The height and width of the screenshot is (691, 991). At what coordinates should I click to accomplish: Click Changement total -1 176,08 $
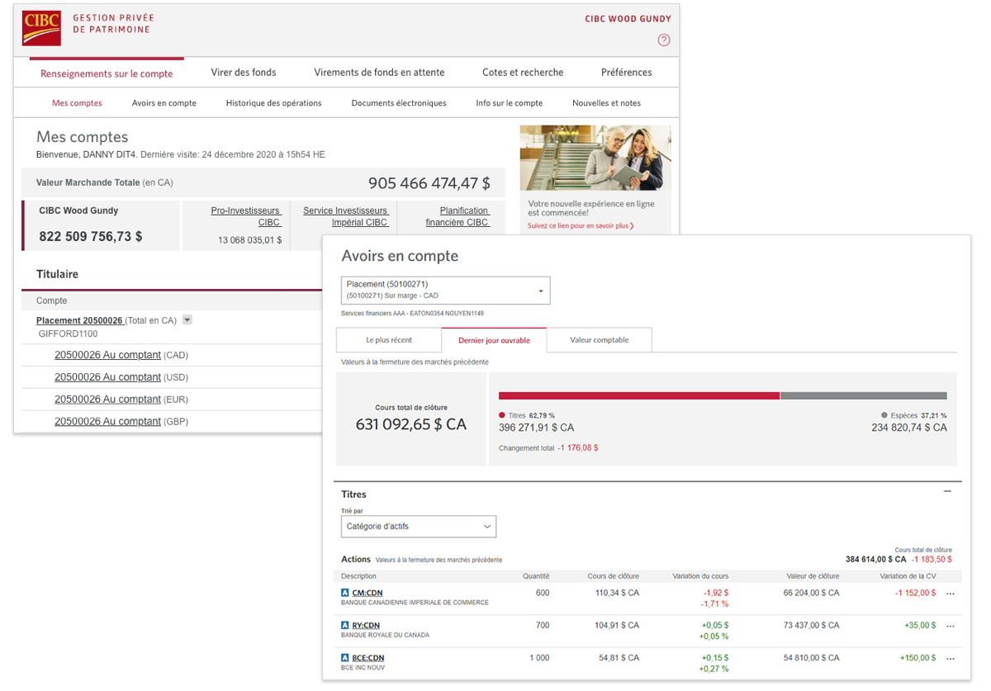[548, 447]
